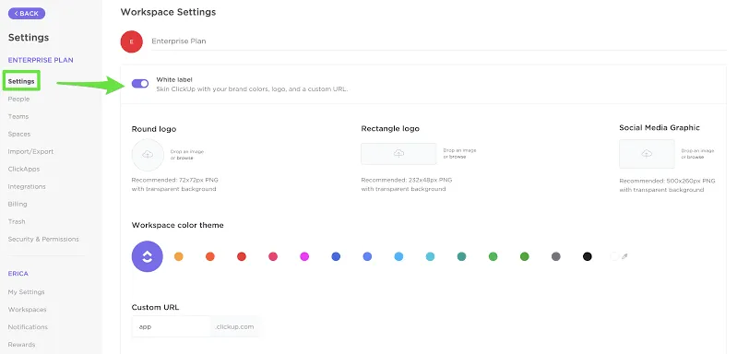This screenshot has height=354, width=737.
Task: Click the Enterprise Plan workspace name field
Action: click(438, 41)
